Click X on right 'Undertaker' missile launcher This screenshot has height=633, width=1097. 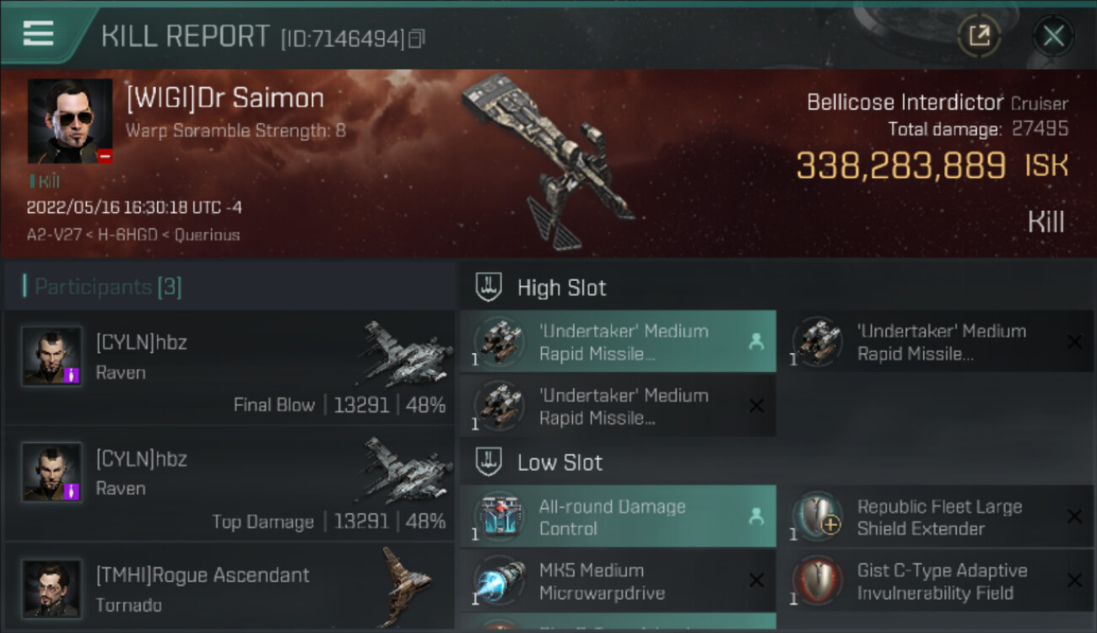(1074, 342)
